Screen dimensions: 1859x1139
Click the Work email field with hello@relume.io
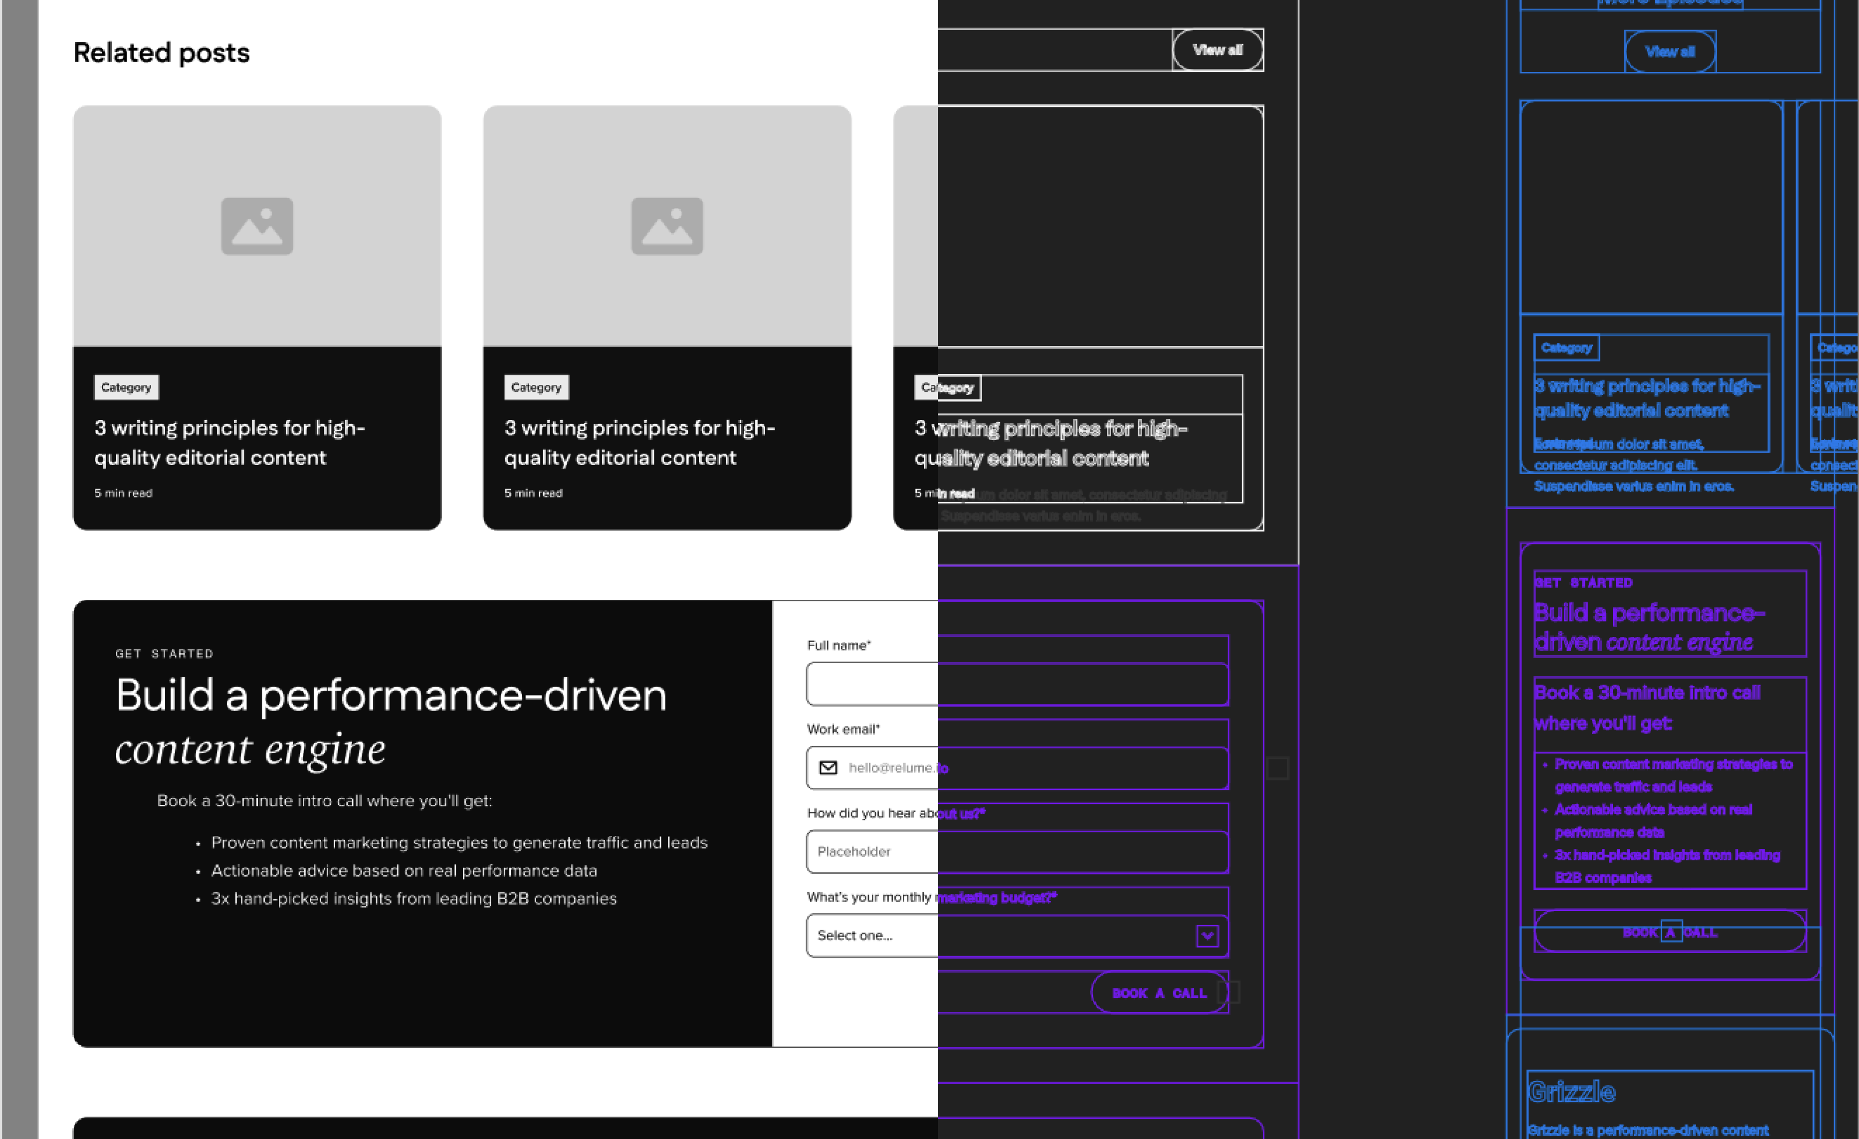(x=1017, y=768)
